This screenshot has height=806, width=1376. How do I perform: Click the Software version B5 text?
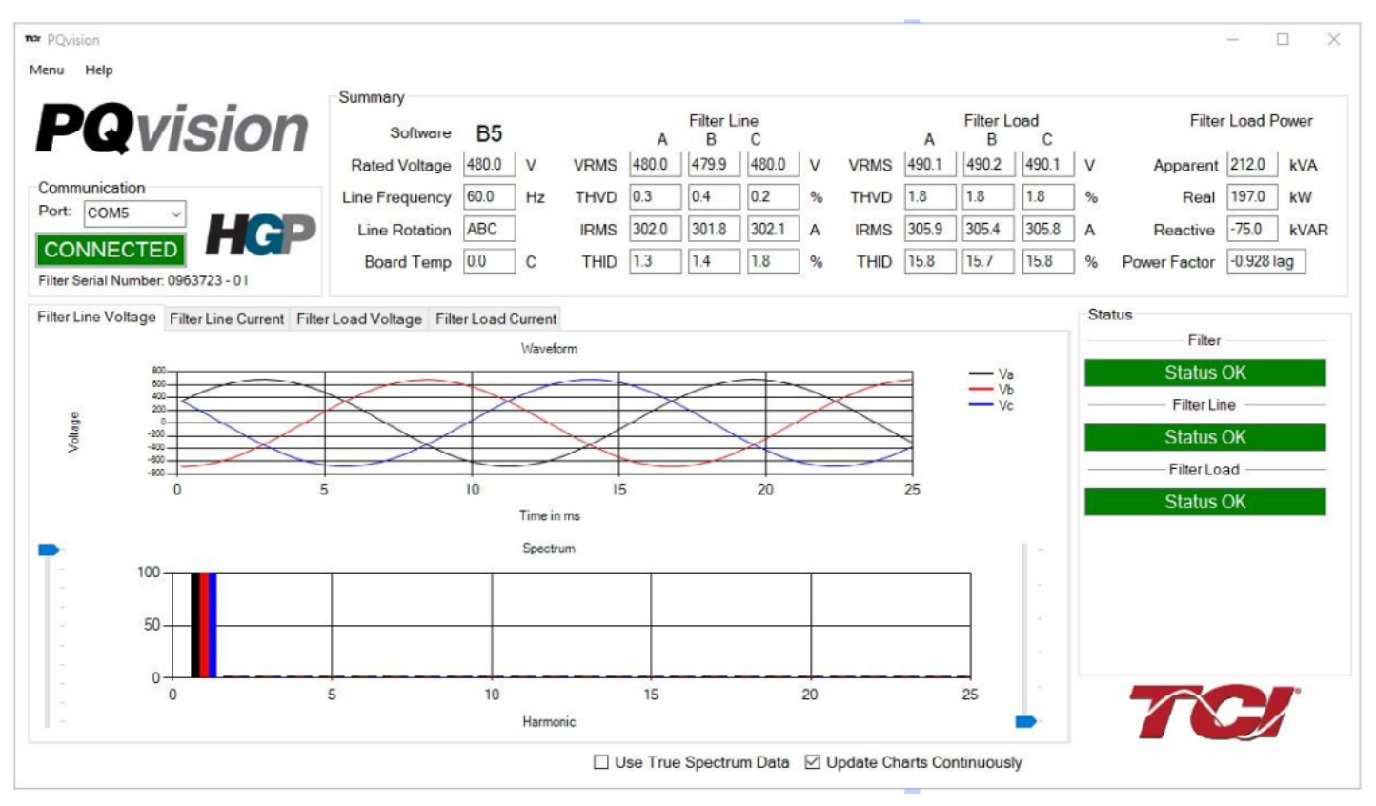pyautogui.click(x=489, y=133)
